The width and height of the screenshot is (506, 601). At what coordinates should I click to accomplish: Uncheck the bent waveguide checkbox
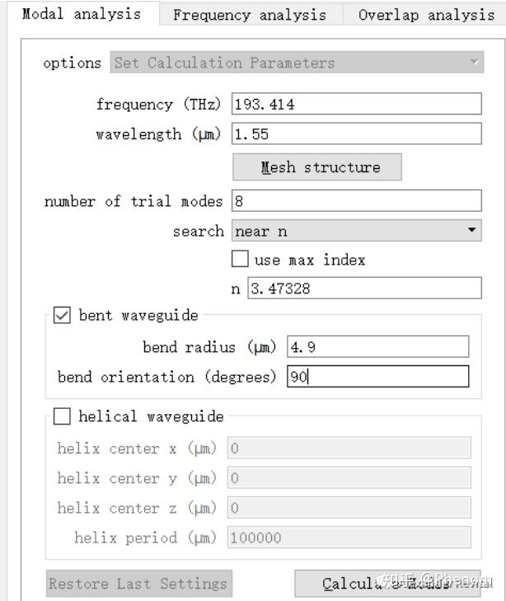[62, 316]
